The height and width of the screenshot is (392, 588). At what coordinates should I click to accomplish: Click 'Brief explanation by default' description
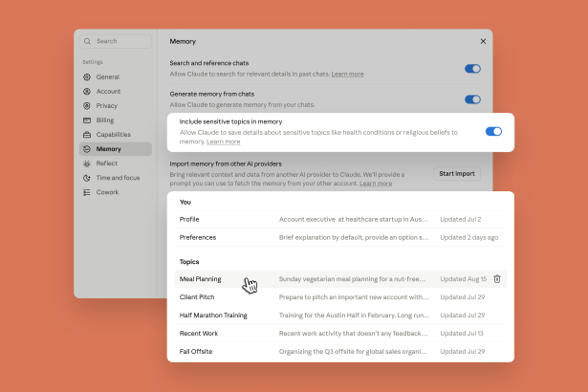(x=354, y=237)
